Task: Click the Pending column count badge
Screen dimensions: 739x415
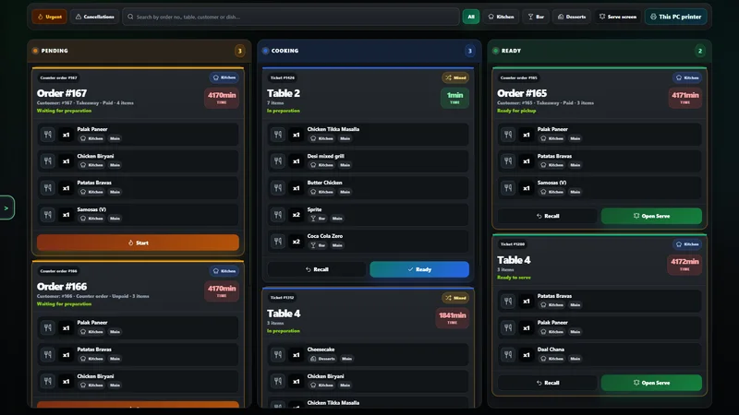Action: pos(240,51)
